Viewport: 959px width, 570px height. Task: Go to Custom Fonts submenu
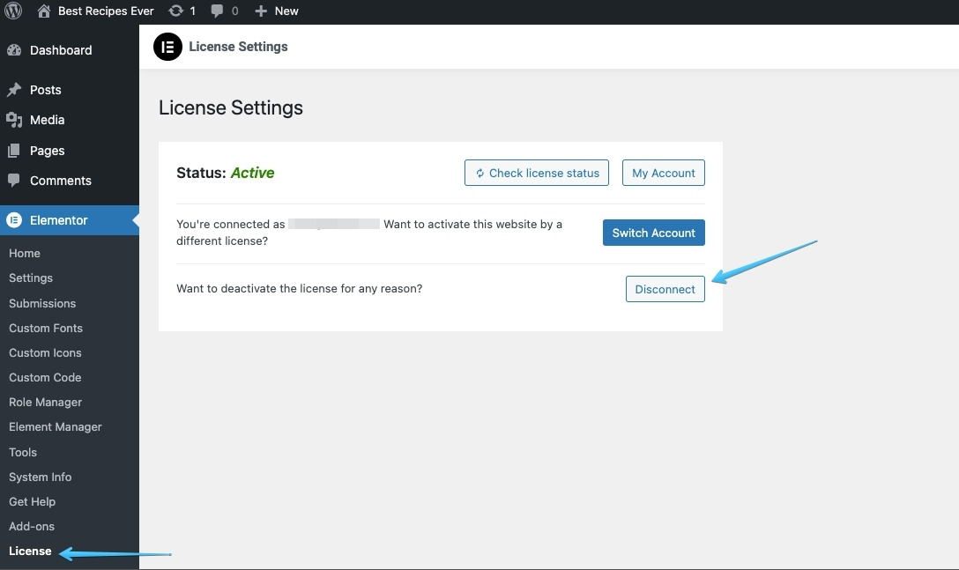coord(46,328)
